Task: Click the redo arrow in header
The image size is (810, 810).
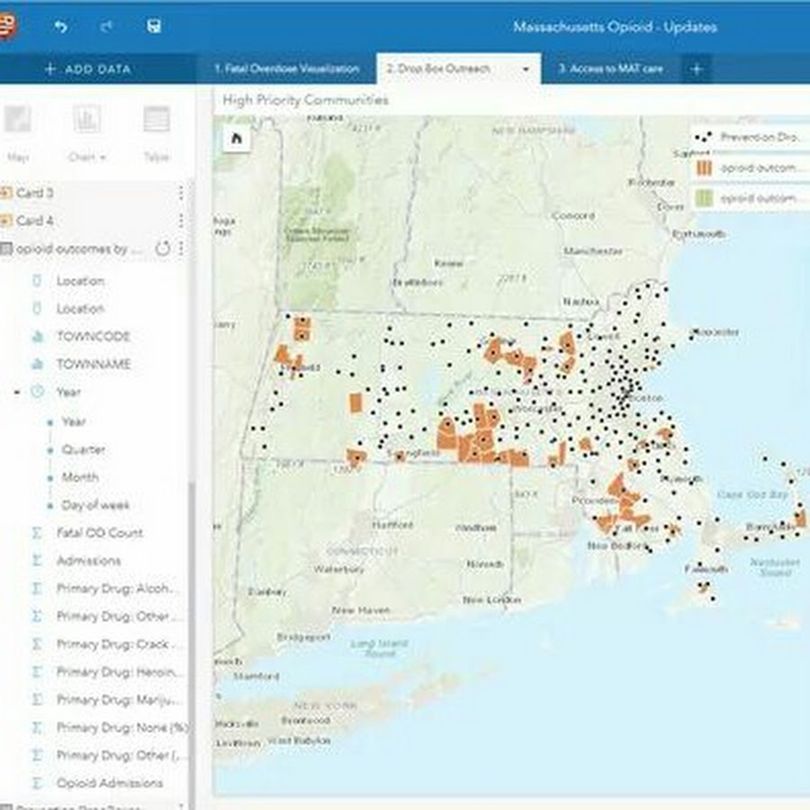Action: click(x=107, y=27)
